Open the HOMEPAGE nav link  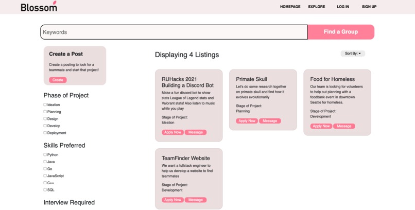point(290,7)
